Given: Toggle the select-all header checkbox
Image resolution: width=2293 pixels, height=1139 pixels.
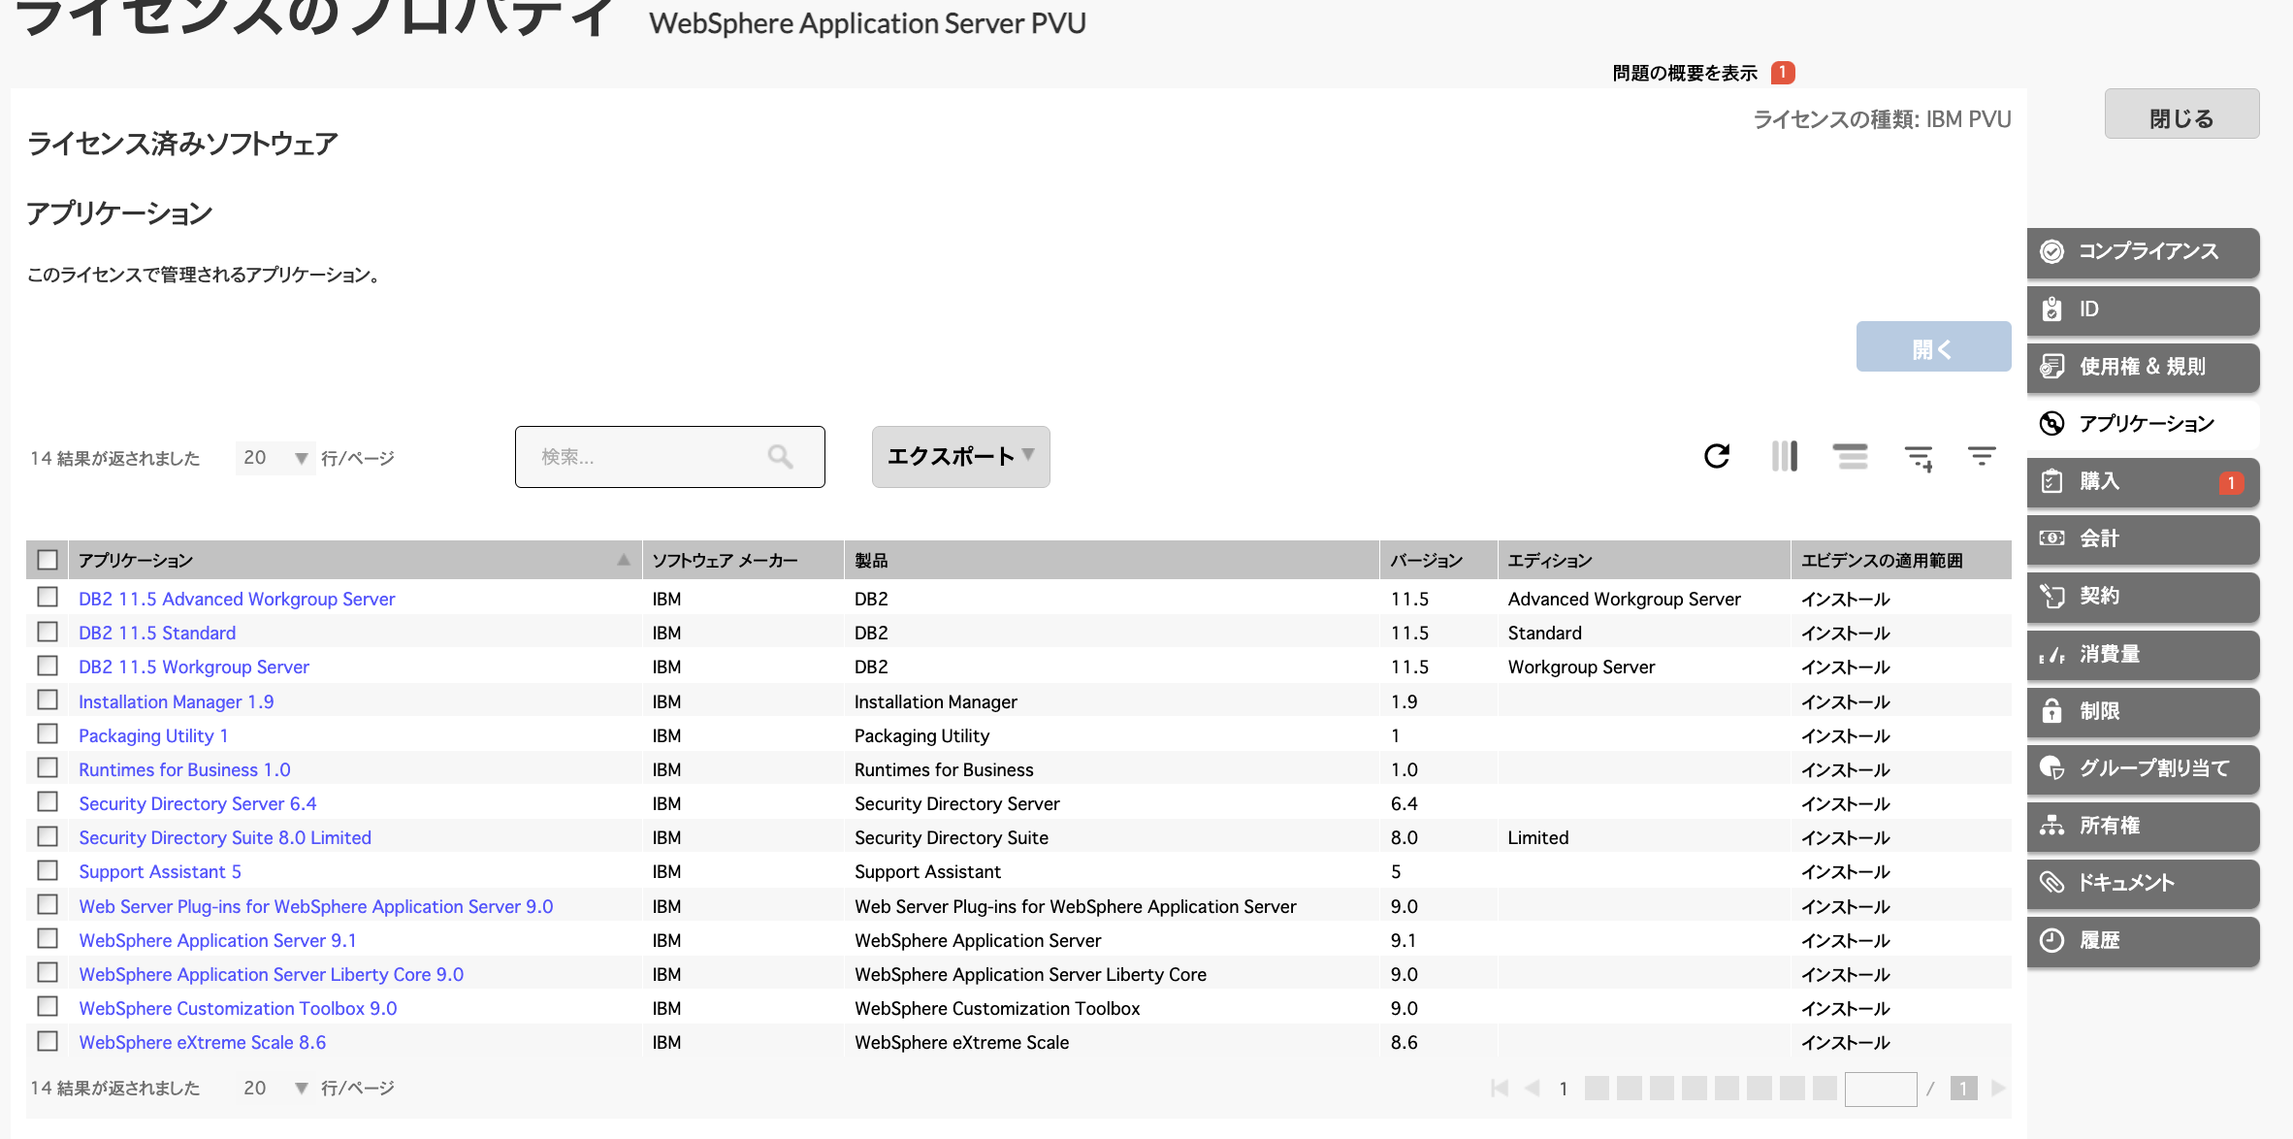Looking at the screenshot, I should point(48,560).
